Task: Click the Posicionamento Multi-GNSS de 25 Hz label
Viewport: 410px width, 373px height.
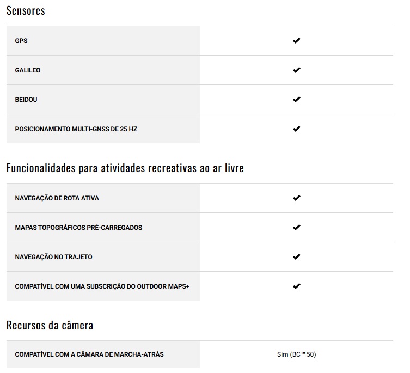Action: point(76,129)
